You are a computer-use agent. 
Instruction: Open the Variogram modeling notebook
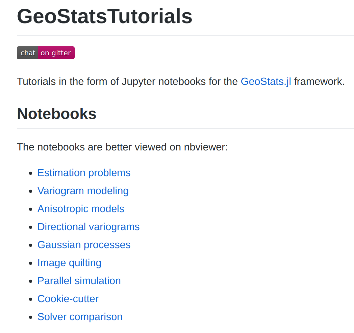83,191
